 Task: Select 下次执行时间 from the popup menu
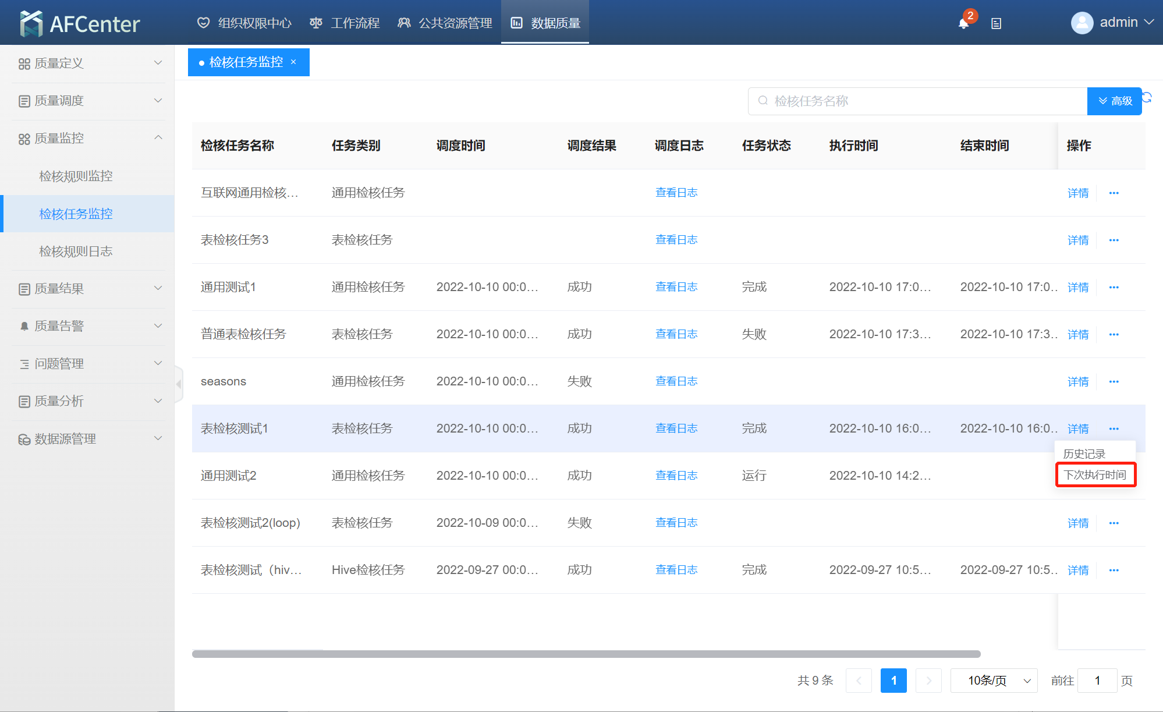click(1095, 475)
